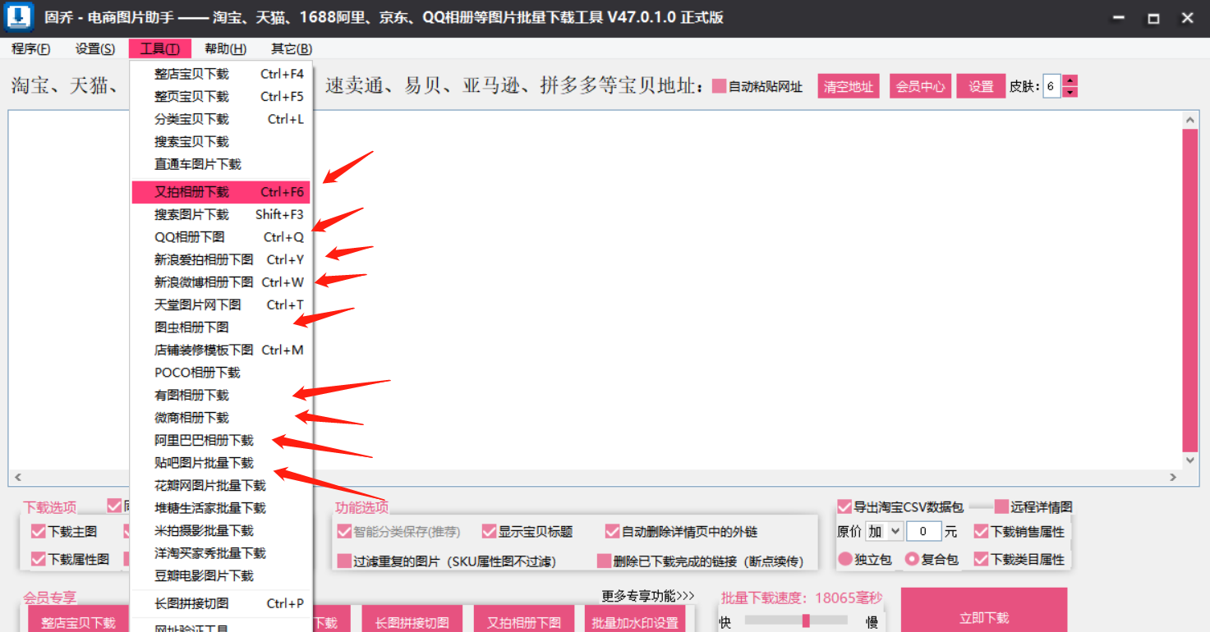Select 分类宝贝下载 menu entry

tap(220, 119)
